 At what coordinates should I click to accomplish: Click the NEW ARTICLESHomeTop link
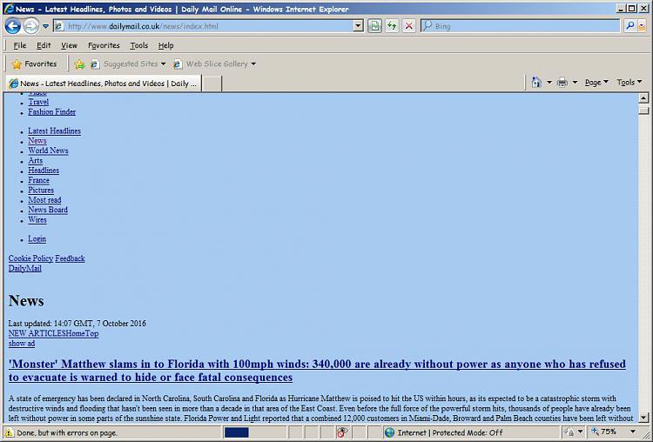tap(53, 333)
